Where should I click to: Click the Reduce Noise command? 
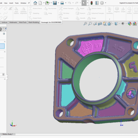coord(35,8)
